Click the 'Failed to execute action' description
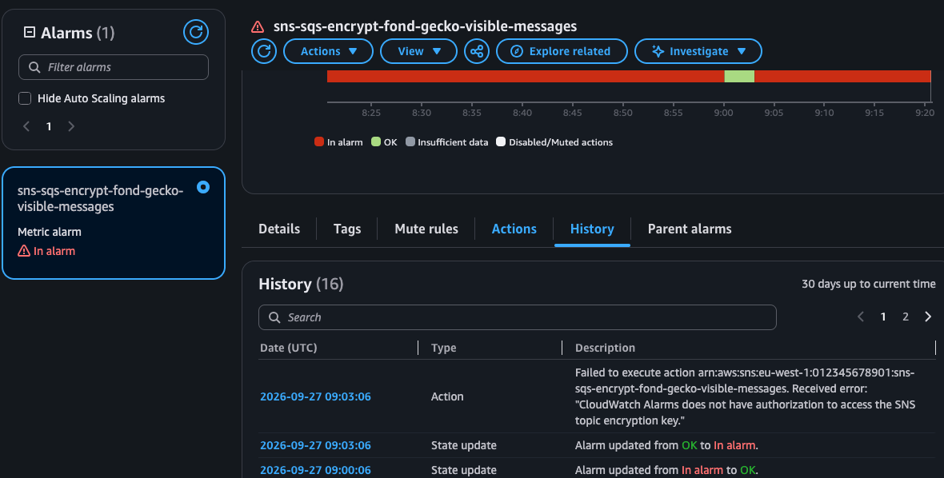The image size is (944, 478). (x=746, y=396)
